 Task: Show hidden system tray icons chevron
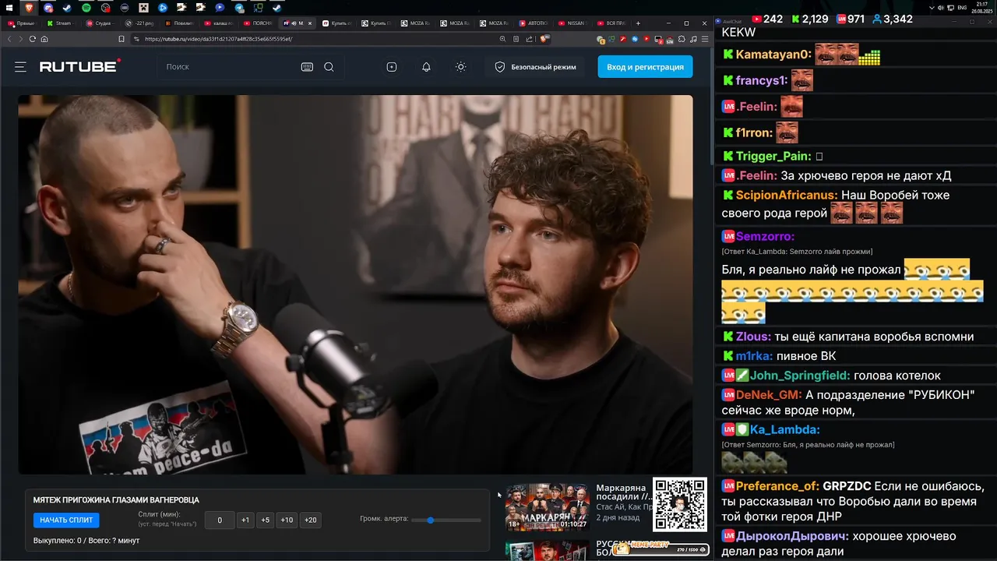932,8
